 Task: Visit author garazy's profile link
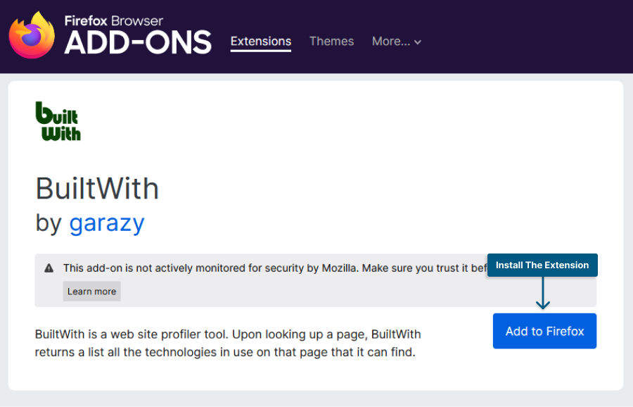coord(107,223)
